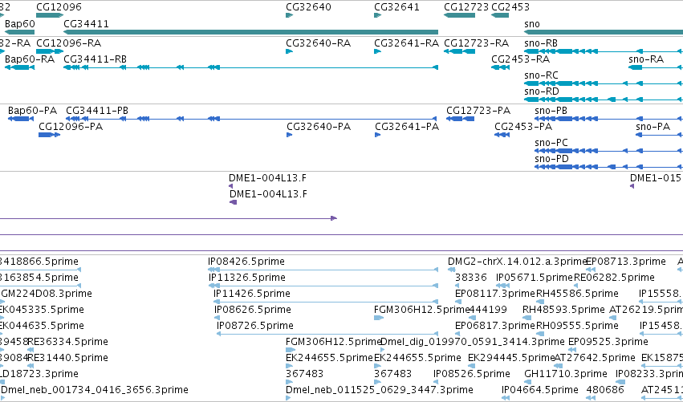Click protein sno-PB label
The height and width of the screenshot is (402, 683).
551,110
